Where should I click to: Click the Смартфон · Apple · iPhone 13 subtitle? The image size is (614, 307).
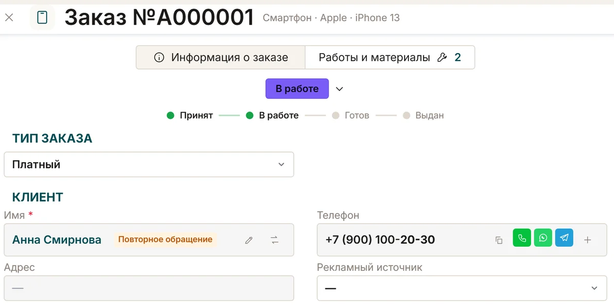[x=331, y=18]
